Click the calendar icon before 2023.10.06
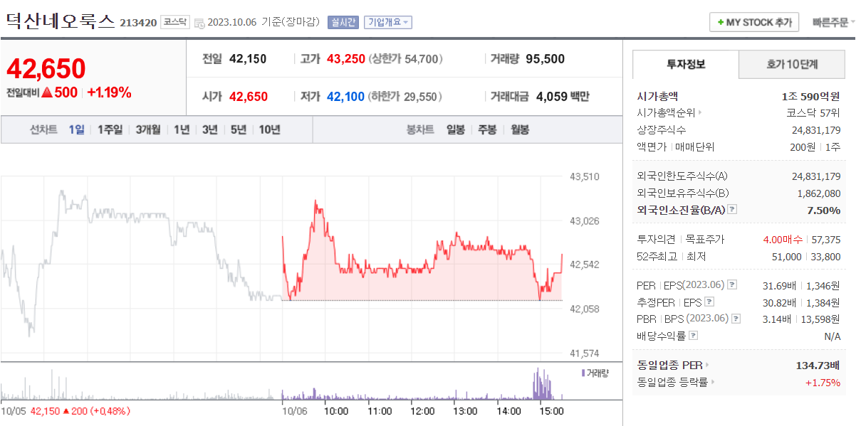 [199, 23]
